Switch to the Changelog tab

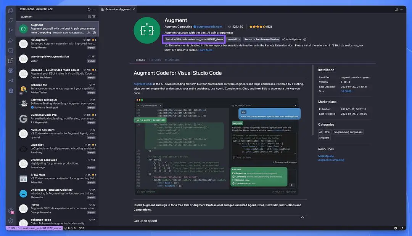(172, 60)
